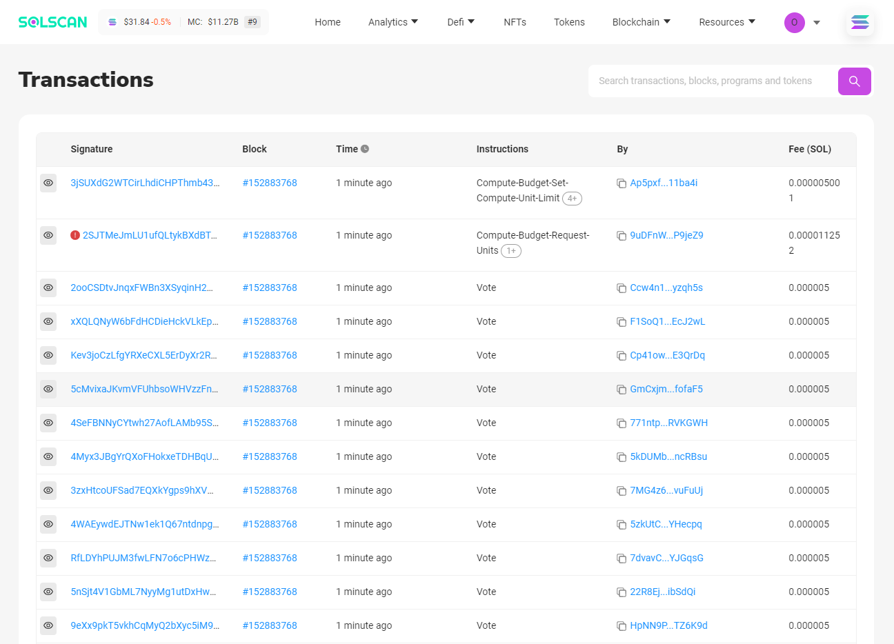This screenshot has height=644, width=894.
Task: Open transaction signature xXQLQNyW6bFdHCDieHckVLkEp
Action: [144, 321]
